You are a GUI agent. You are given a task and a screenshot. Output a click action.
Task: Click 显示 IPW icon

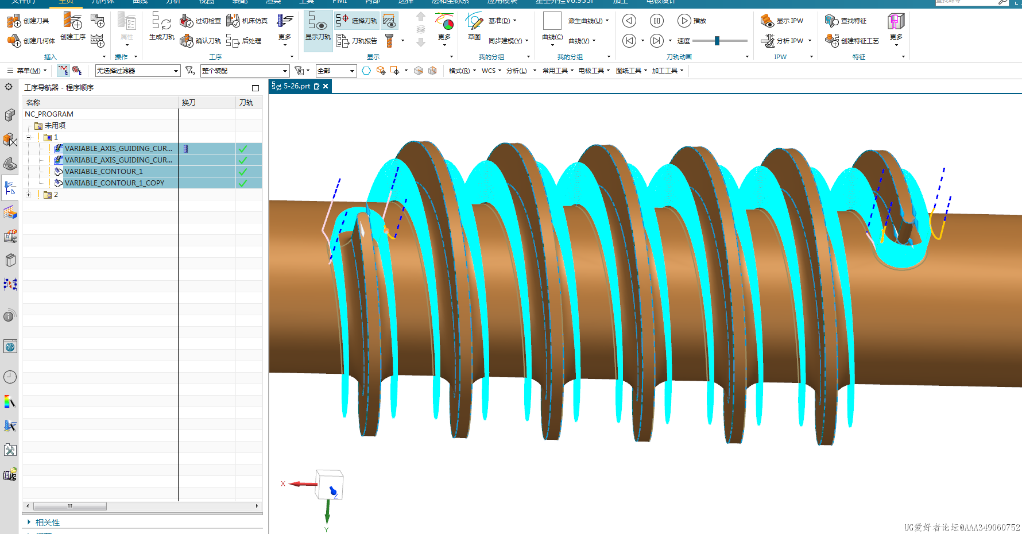[x=768, y=21]
